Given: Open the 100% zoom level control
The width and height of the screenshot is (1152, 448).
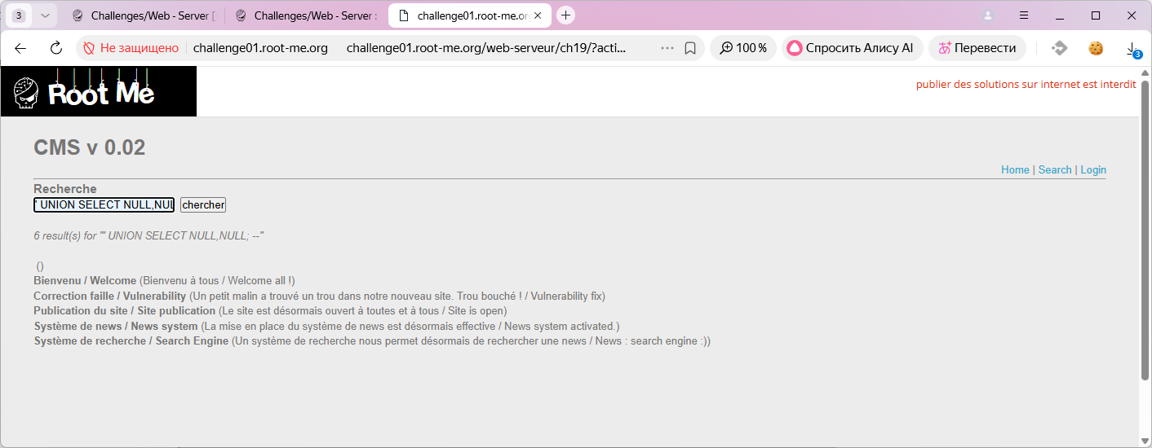Looking at the screenshot, I should 742,48.
